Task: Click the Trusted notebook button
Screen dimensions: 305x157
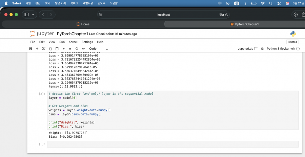Action: pyautogui.click(x=292, y=42)
